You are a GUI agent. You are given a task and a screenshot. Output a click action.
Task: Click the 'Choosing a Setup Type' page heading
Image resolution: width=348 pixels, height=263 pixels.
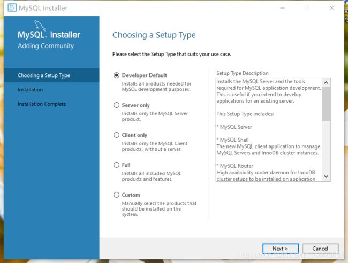tap(154, 35)
